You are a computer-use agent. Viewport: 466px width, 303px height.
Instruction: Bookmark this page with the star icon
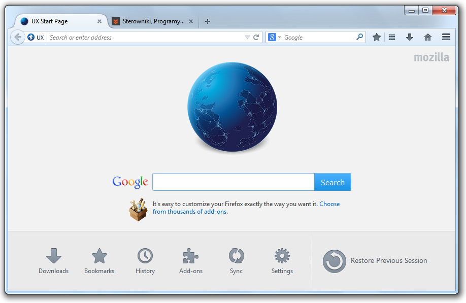click(377, 38)
